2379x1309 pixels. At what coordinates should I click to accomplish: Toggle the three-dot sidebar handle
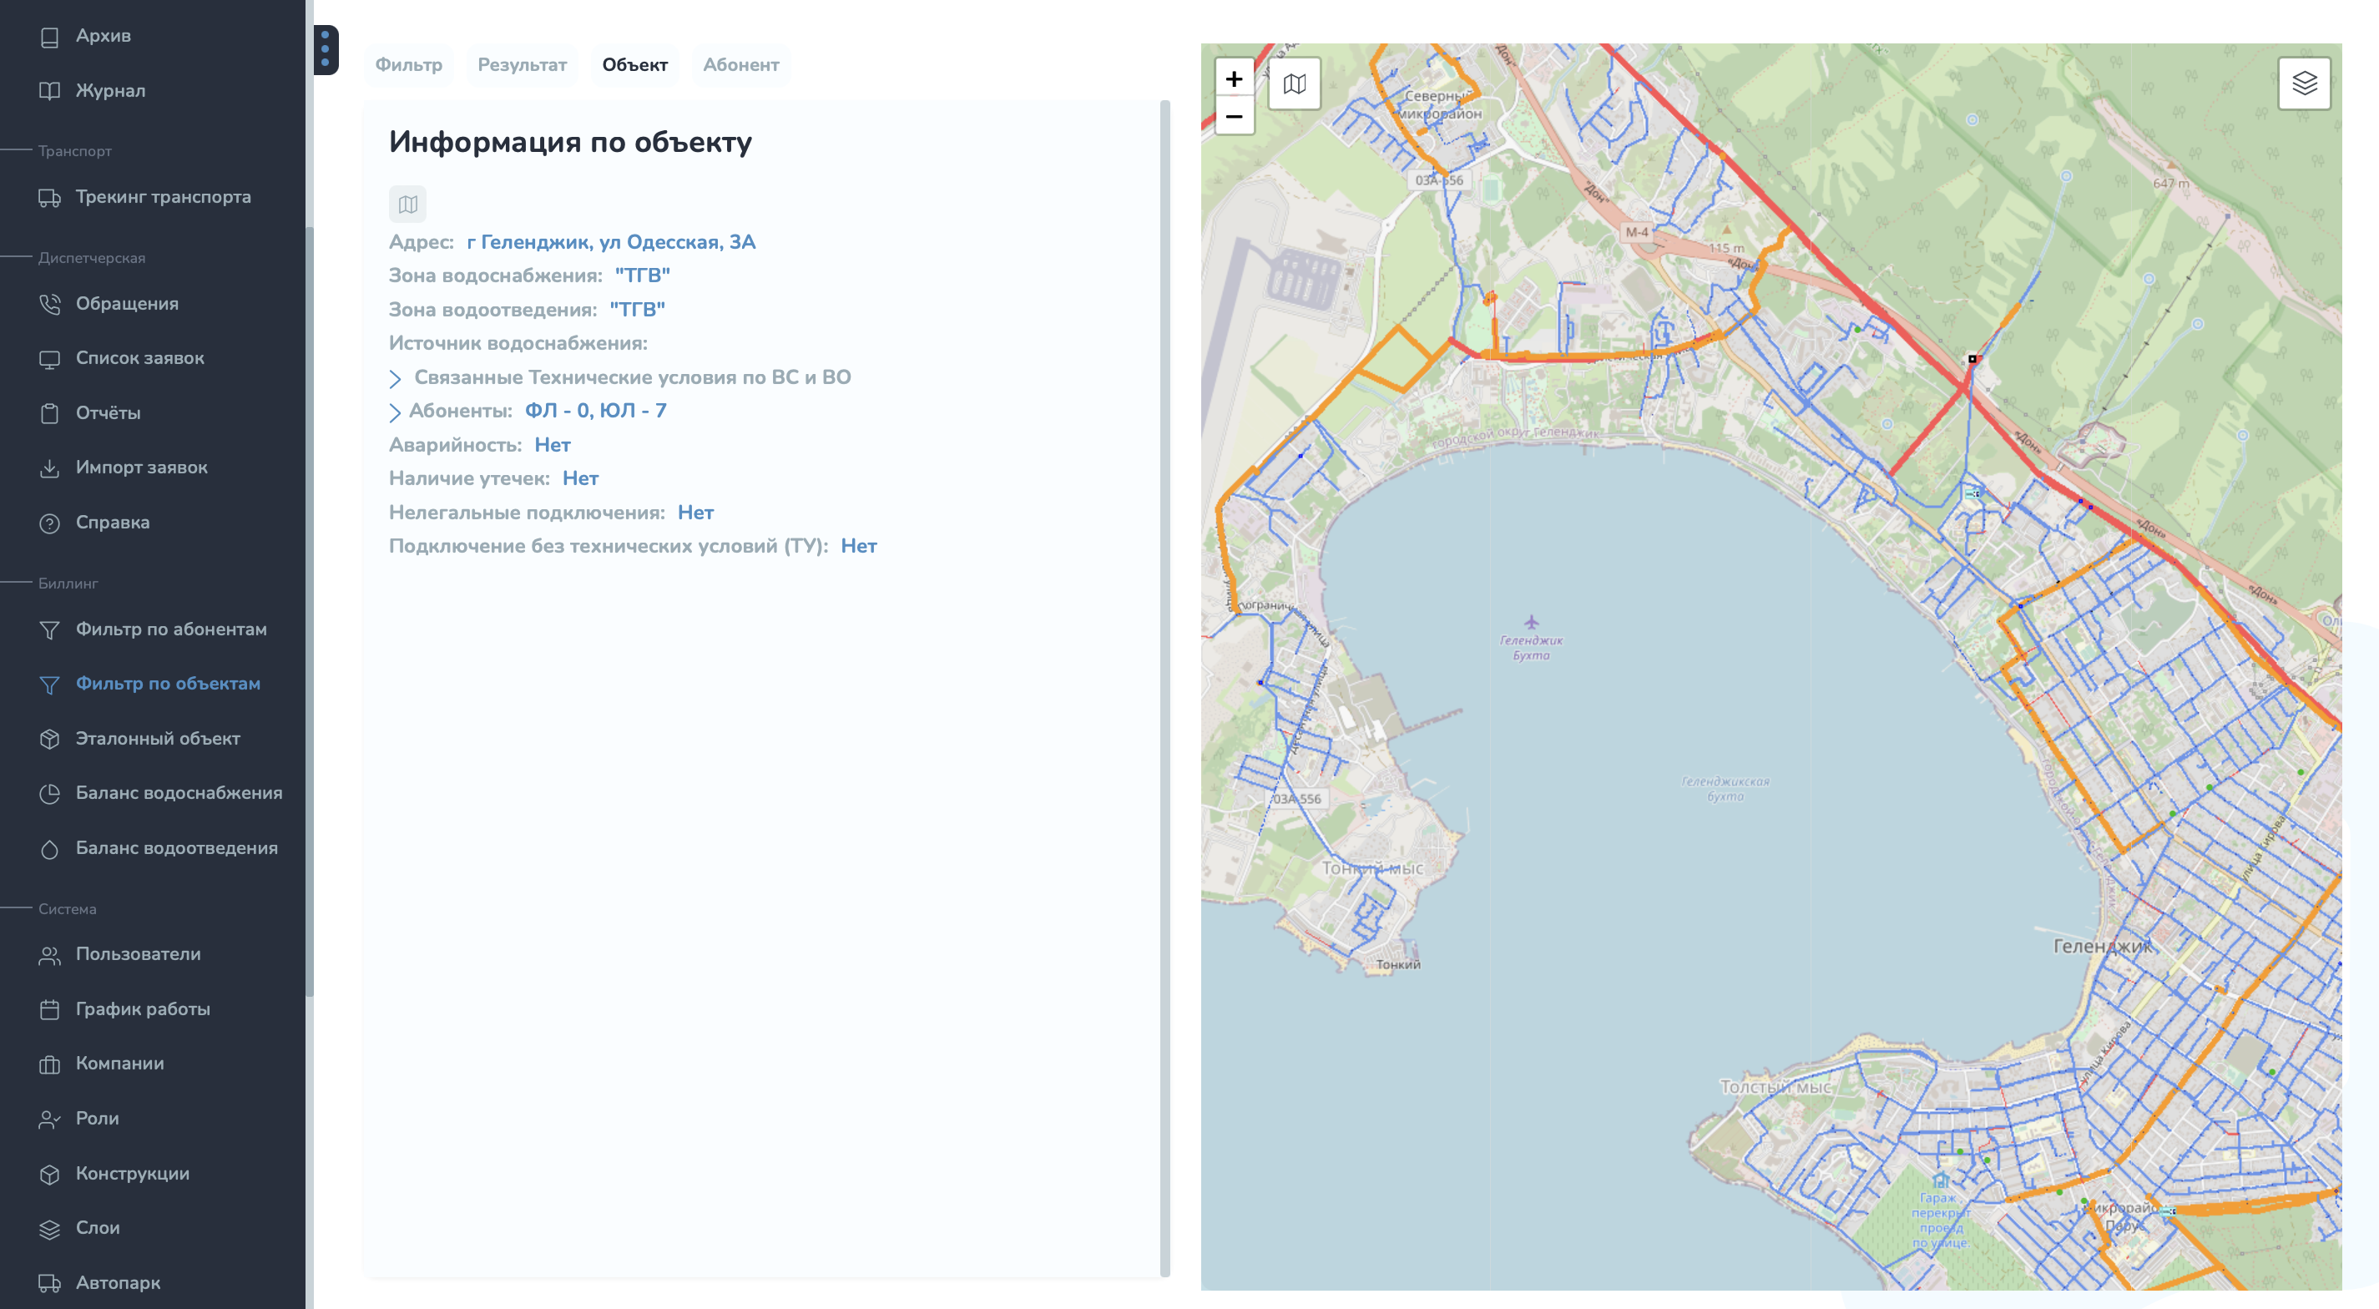(325, 49)
